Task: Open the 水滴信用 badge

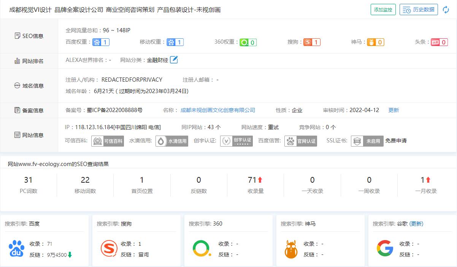Action: coord(172,141)
